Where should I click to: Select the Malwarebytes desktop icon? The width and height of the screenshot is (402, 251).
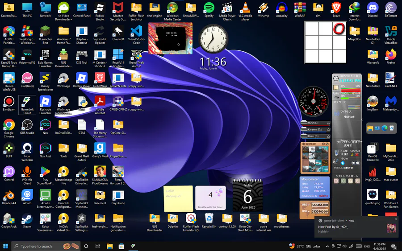pyautogui.click(x=391, y=103)
